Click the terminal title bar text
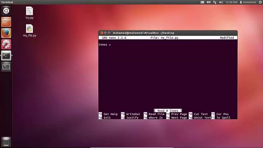The height and width of the screenshot is (148, 263). tap(143, 33)
